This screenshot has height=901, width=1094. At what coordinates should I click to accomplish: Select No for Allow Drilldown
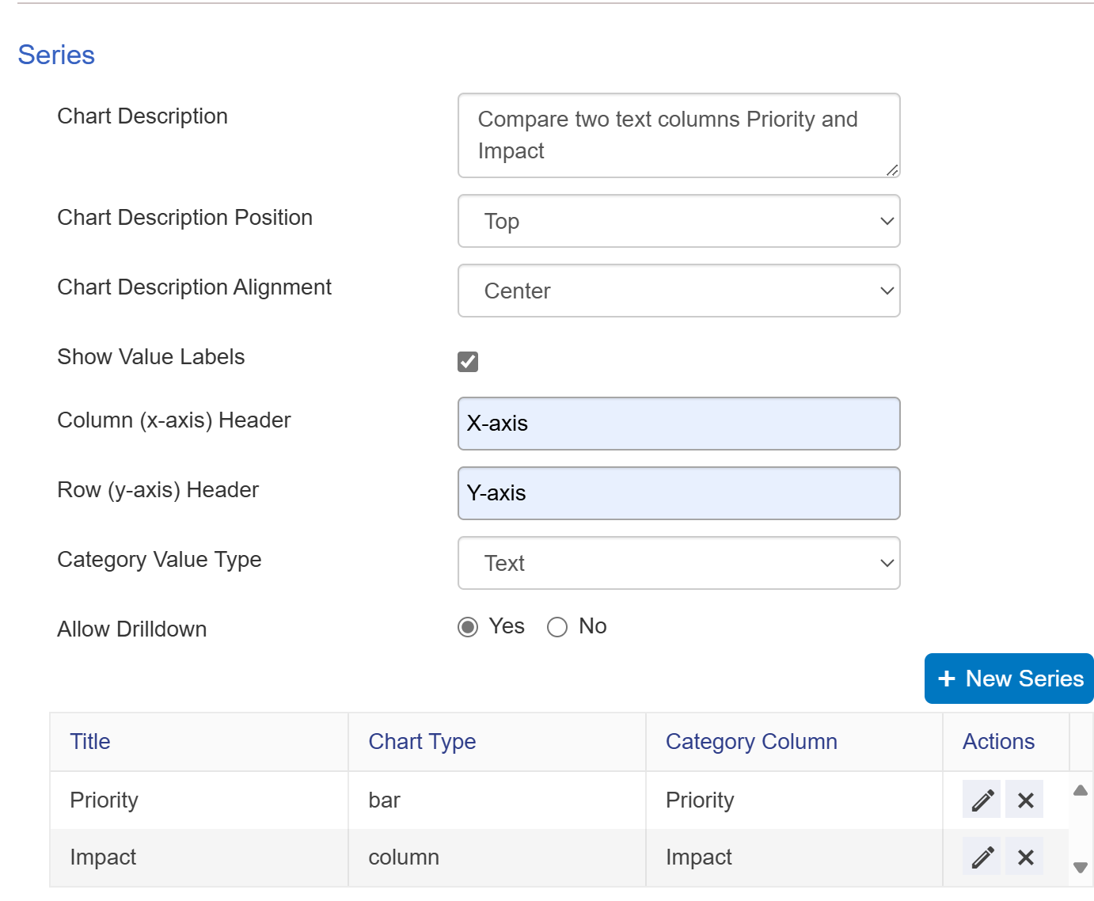(557, 627)
